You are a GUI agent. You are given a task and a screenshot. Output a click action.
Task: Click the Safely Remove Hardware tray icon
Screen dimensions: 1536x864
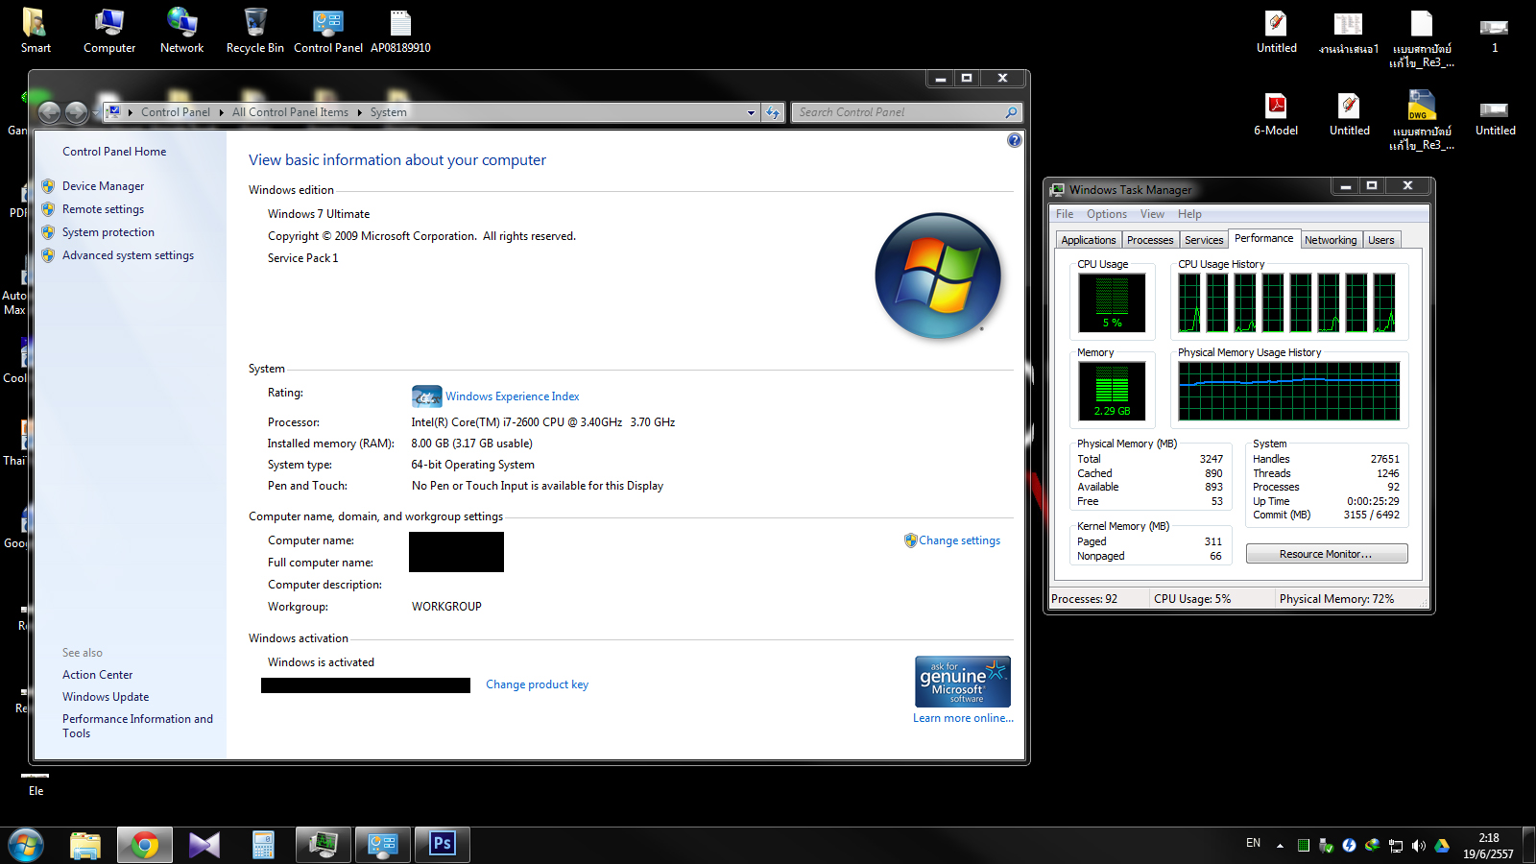pyautogui.click(x=1327, y=846)
